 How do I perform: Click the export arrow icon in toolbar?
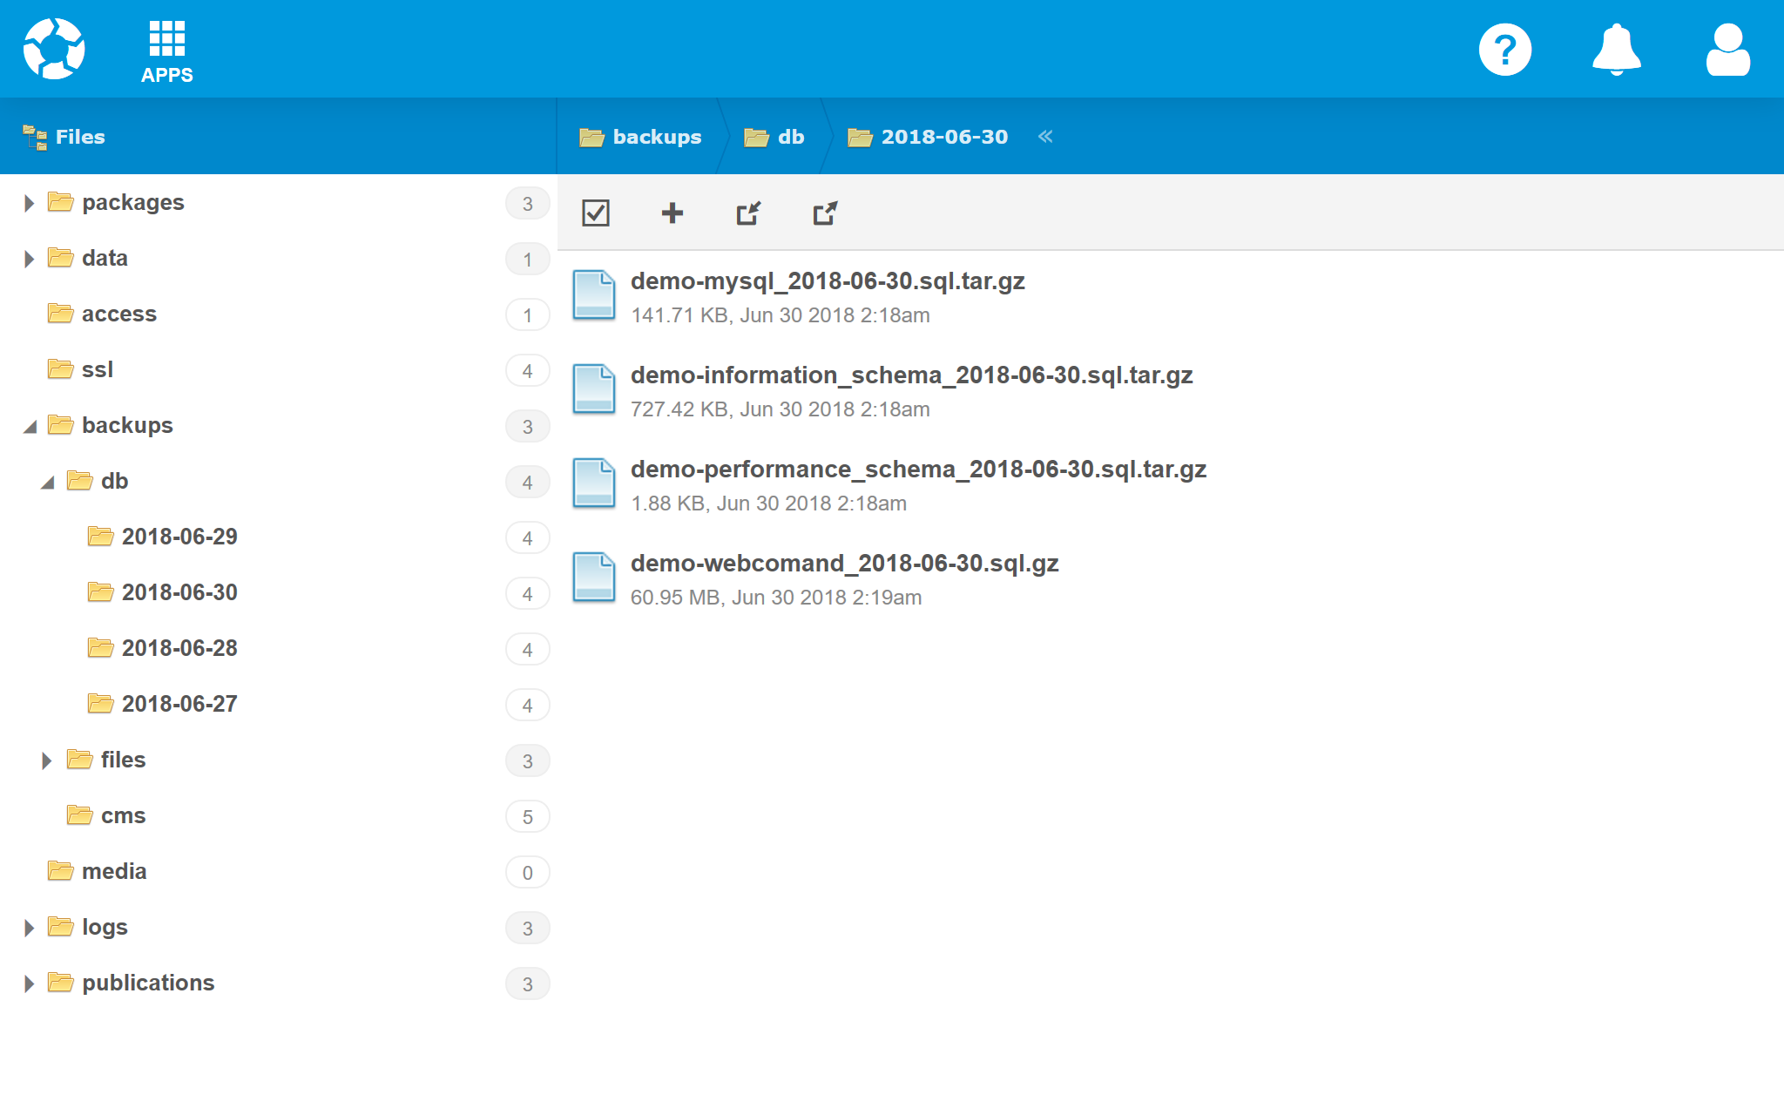coord(825,213)
